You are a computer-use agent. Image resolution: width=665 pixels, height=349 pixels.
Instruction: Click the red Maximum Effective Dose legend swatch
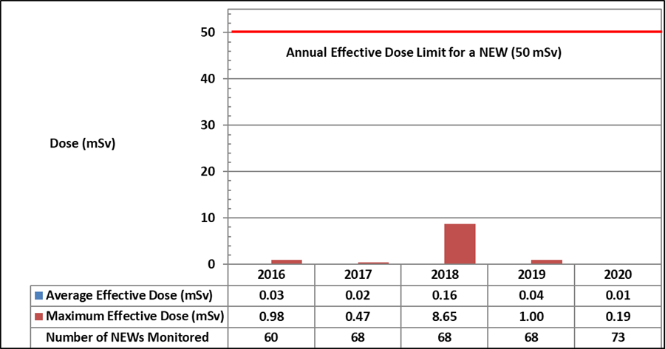point(39,317)
